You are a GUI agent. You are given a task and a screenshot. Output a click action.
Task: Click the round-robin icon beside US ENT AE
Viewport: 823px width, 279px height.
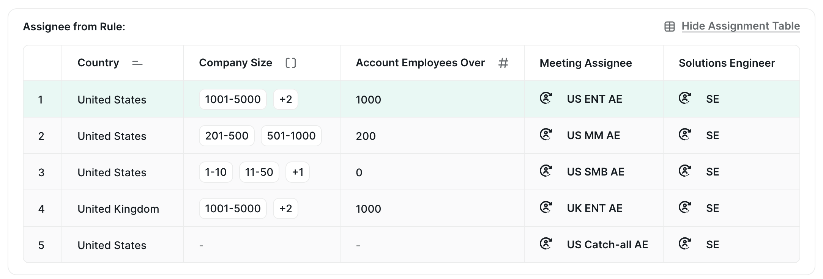click(546, 98)
